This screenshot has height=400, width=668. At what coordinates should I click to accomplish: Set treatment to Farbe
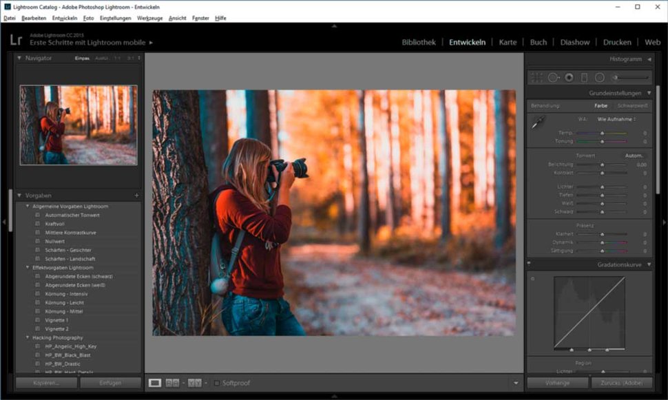coord(601,106)
